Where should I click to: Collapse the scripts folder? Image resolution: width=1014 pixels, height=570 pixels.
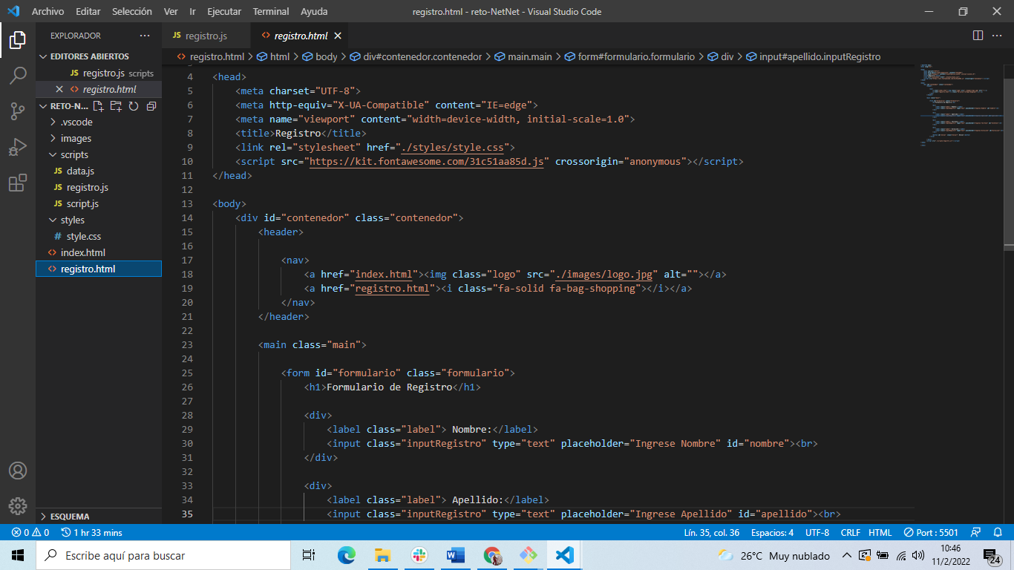tap(98, 154)
